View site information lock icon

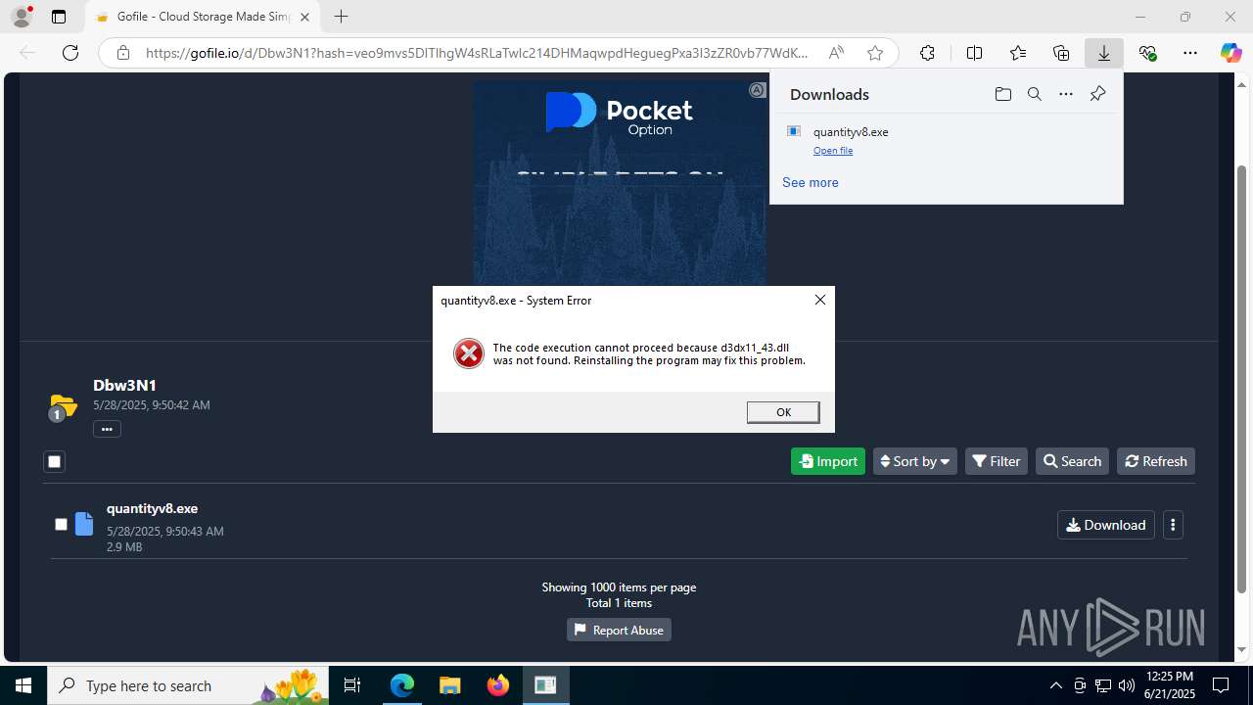tap(123, 53)
